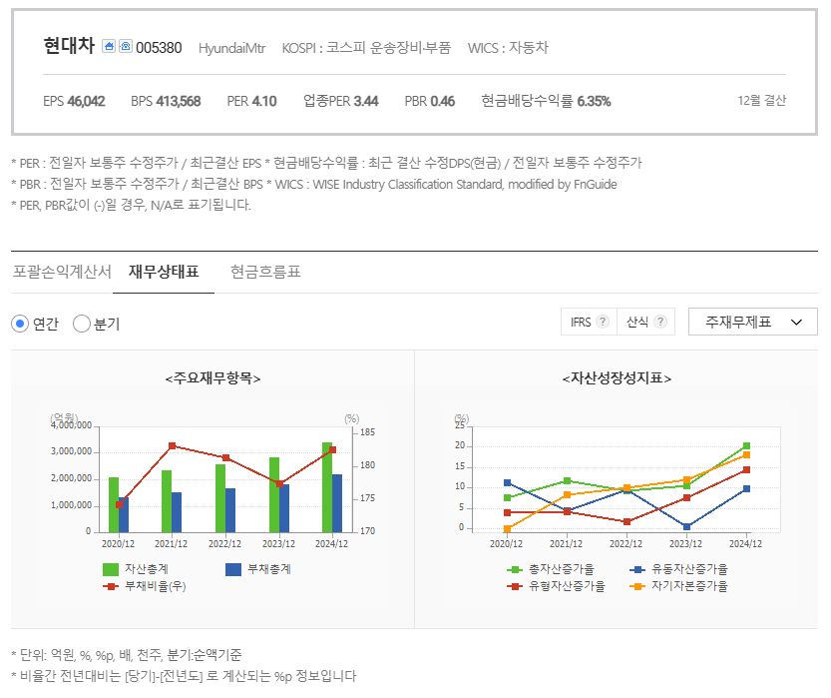Viewport: 831px width, 698px height.
Task: Select the 연간 radio button
Action: coord(20,324)
